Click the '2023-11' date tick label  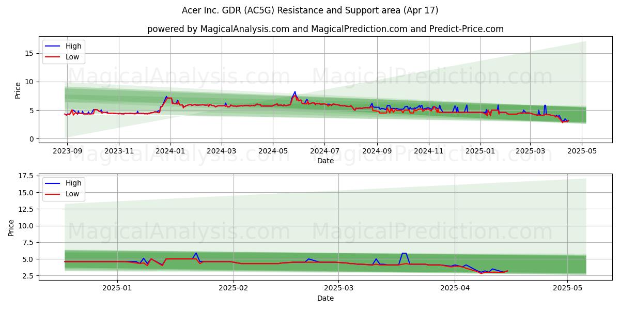119,150
